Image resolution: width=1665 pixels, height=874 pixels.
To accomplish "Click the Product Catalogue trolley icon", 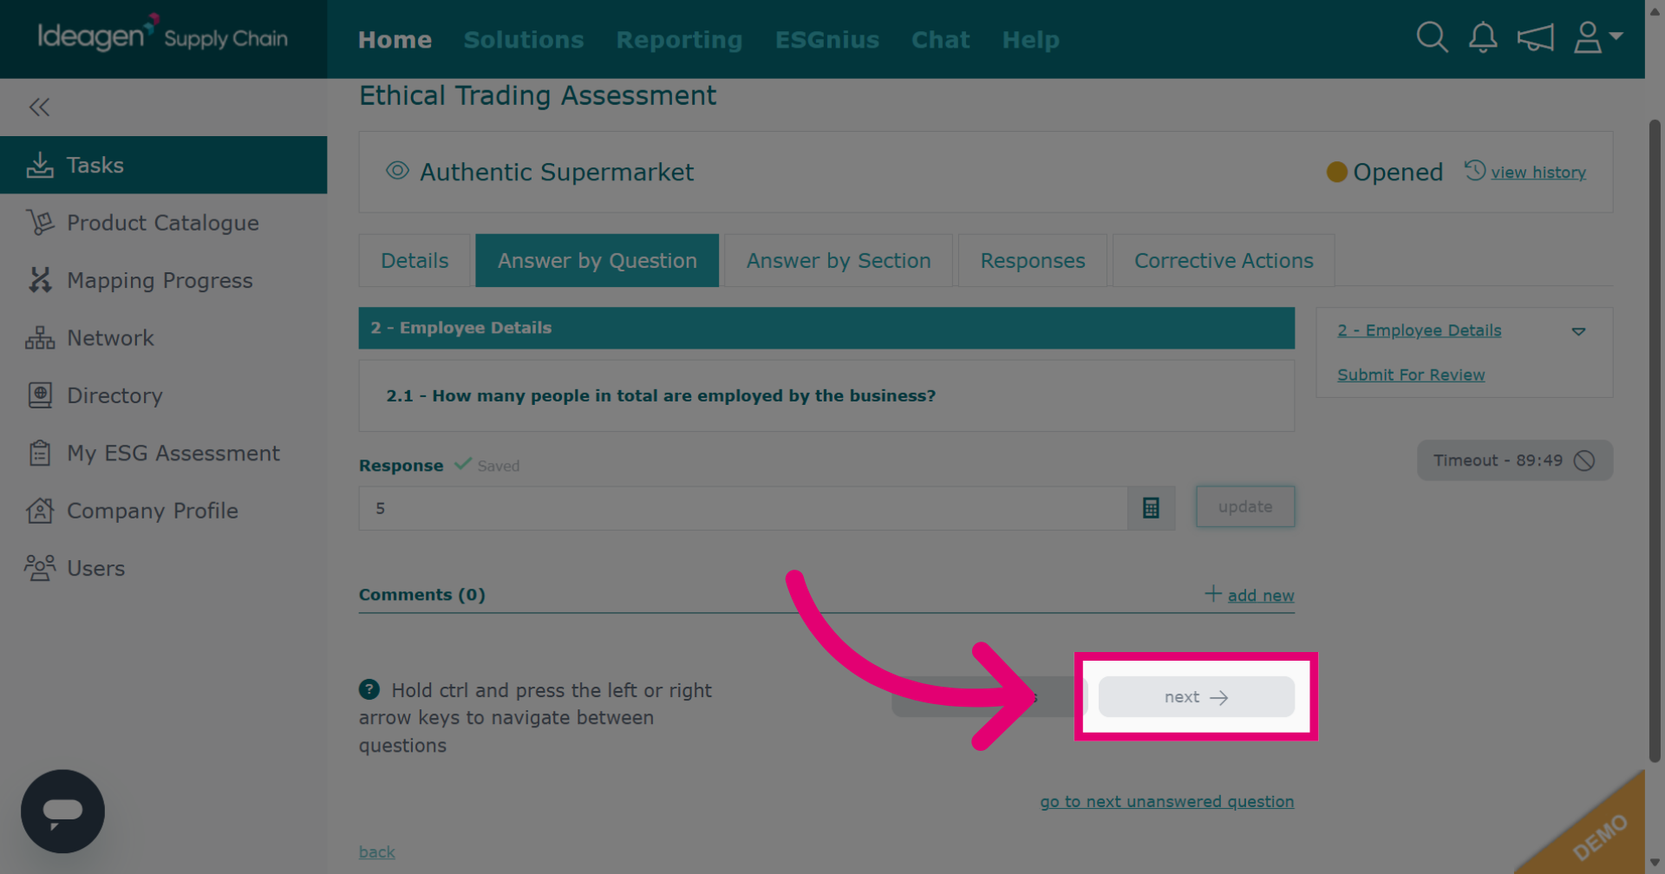I will pos(40,223).
